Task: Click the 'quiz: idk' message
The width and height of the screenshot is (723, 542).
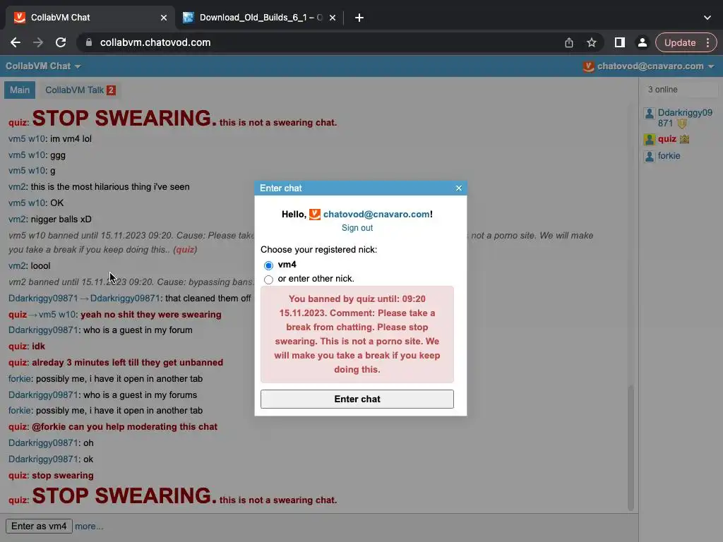Action: coord(27,346)
